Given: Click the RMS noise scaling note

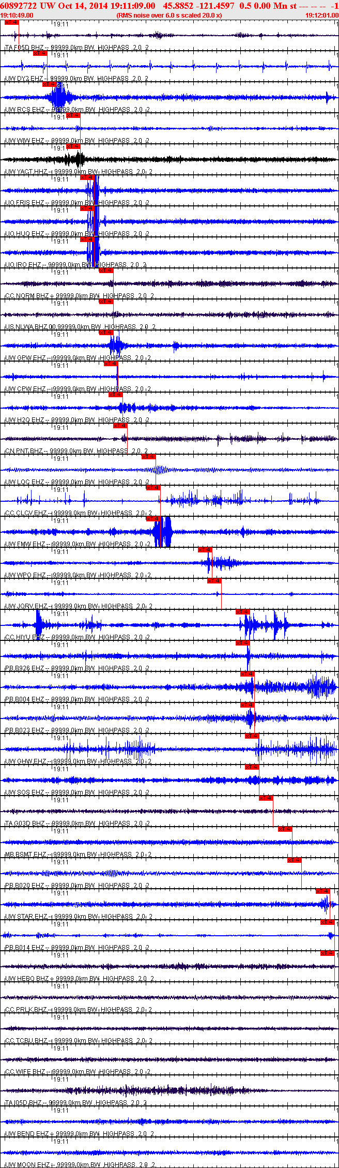Looking at the screenshot, I should click(169, 15).
